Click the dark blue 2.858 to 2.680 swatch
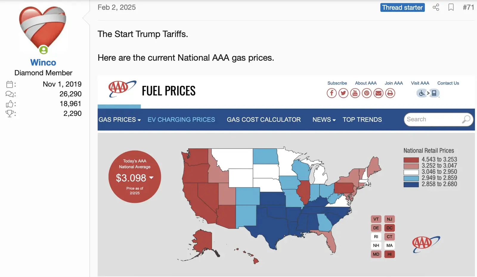Viewport: 477px width, 277px height. coord(411,184)
